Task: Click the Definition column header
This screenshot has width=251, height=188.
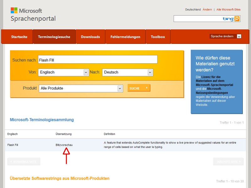Action: click(x=109, y=134)
